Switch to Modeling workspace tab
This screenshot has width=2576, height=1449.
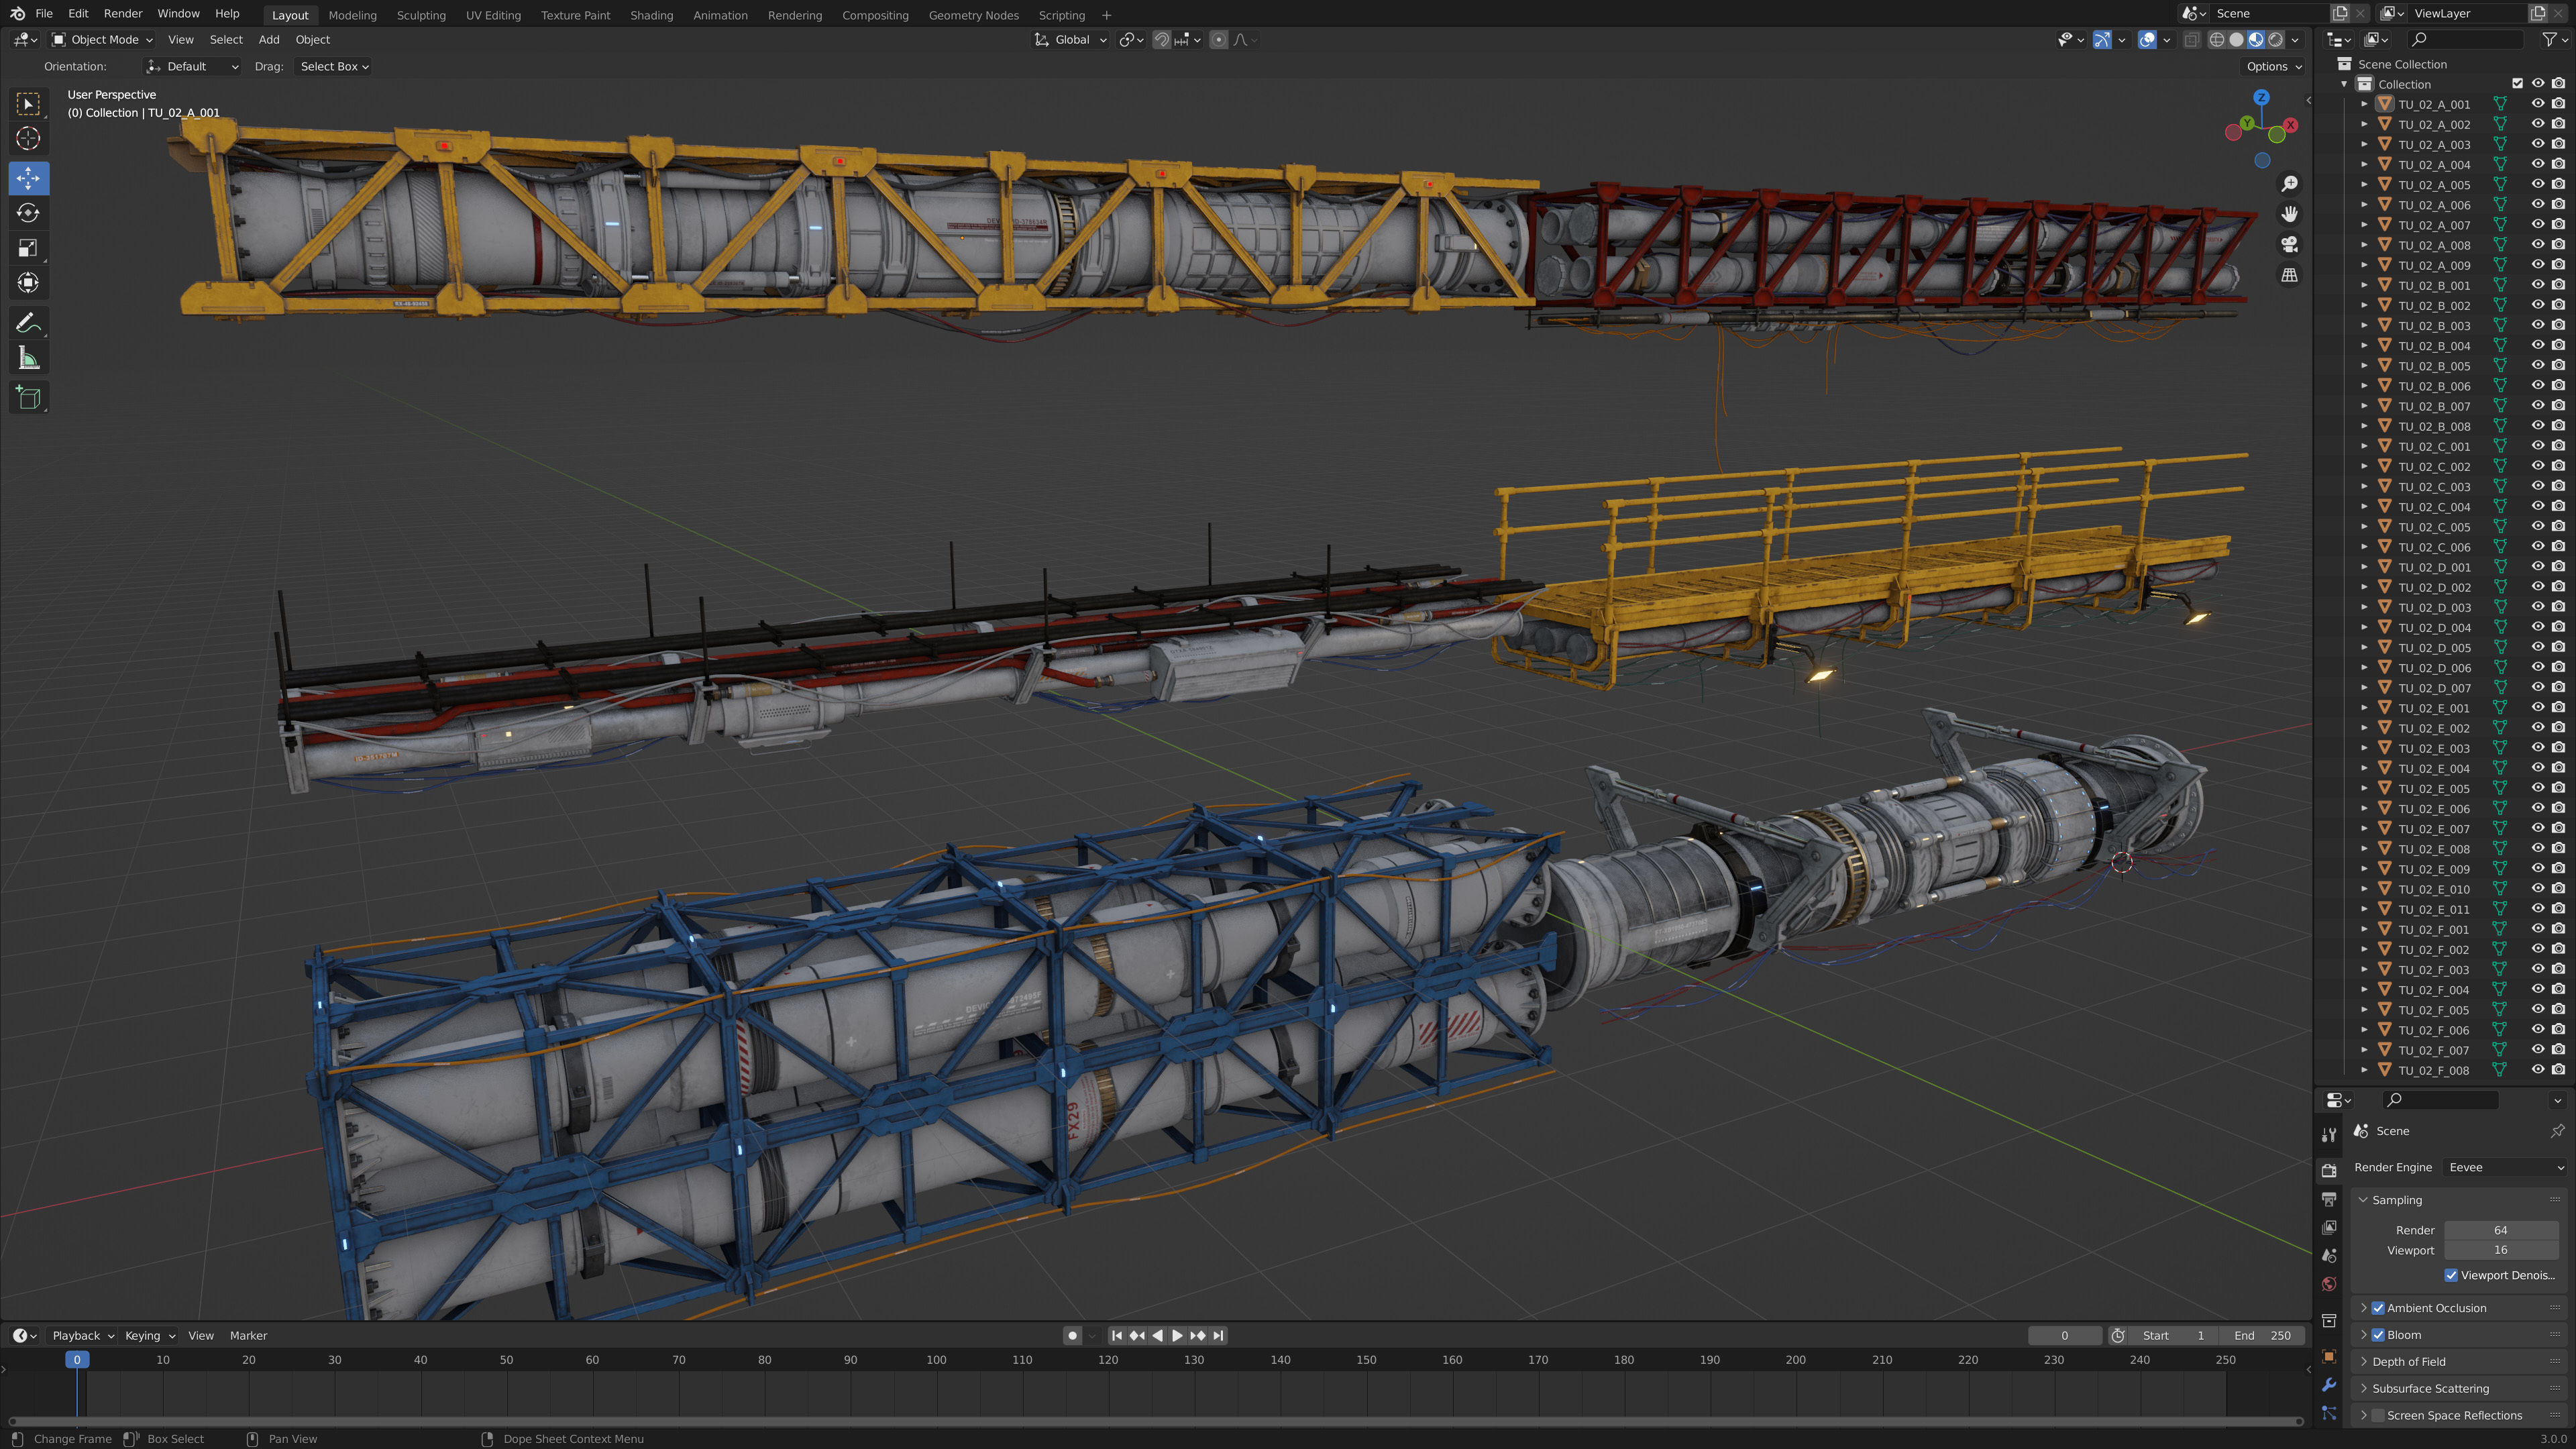(x=352, y=15)
